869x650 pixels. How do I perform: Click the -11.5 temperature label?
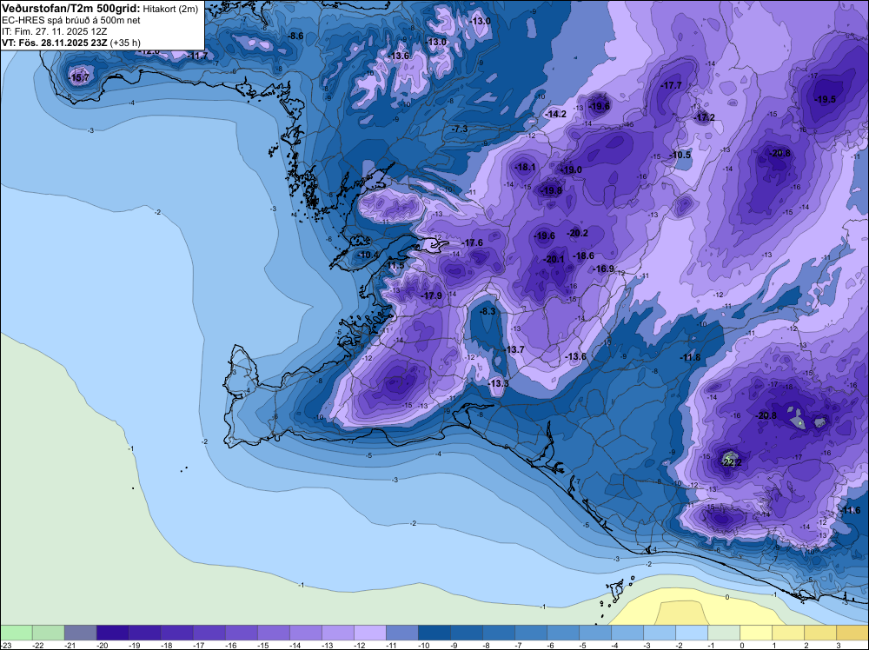[x=395, y=266]
